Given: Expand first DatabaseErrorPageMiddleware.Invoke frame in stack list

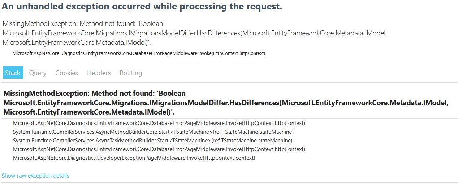Looking at the screenshot, I should pos(159,123).
